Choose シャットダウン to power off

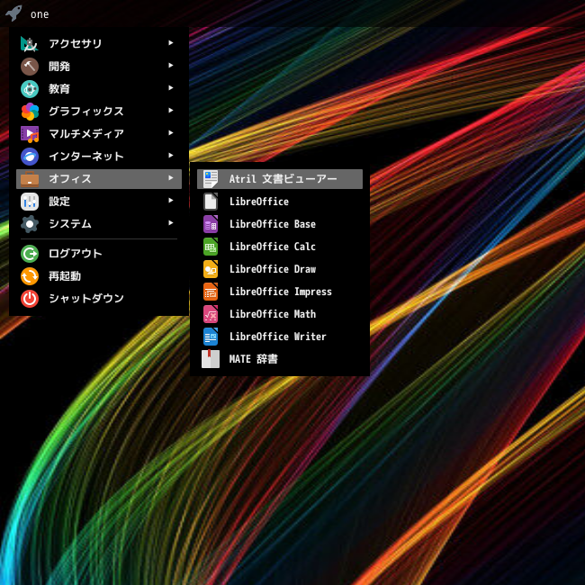click(99, 299)
